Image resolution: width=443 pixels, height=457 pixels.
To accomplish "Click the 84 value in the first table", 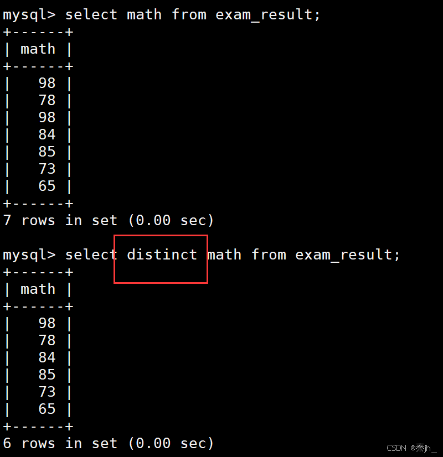I will [47, 134].
